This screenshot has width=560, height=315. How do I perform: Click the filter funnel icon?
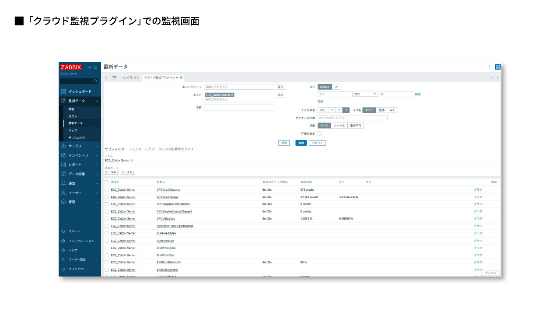115,77
